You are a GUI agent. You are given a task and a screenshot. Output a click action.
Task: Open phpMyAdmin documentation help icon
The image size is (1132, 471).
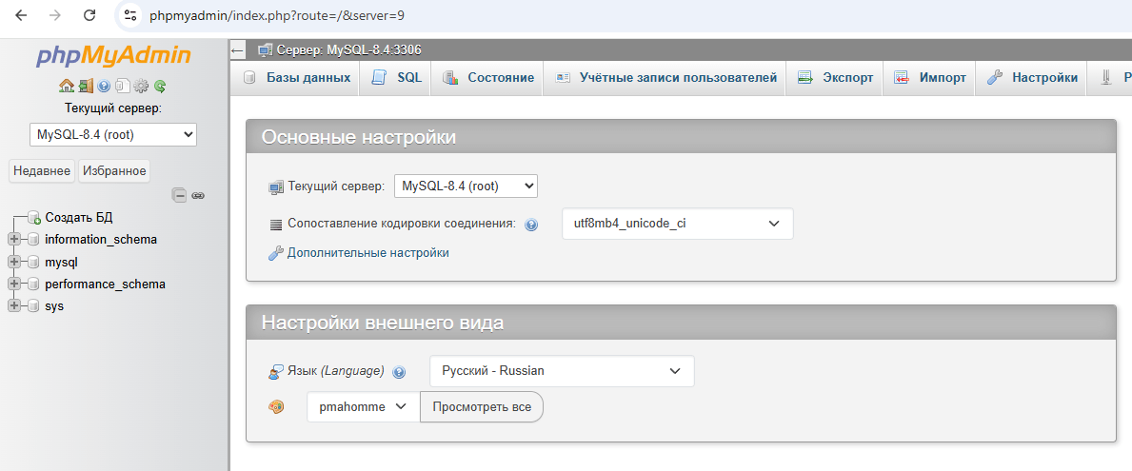(104, 86)
